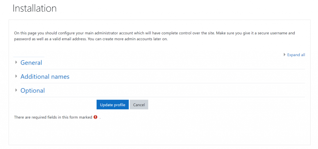
Task: Click the Expand all link text
Action: coord(296,55)
